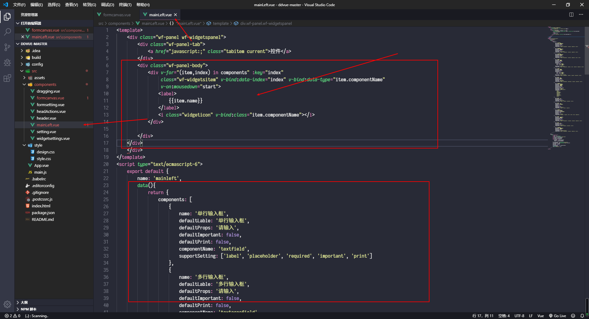
Task: Open the 编辑(E) menu
Action: 37,5
